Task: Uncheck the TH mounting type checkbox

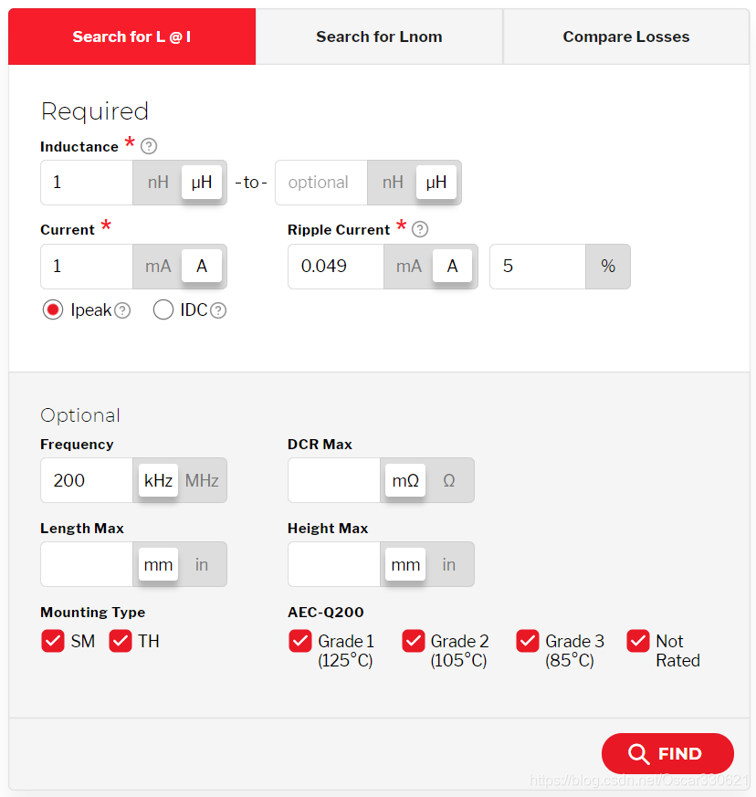Action: click(x=121, y=641)
